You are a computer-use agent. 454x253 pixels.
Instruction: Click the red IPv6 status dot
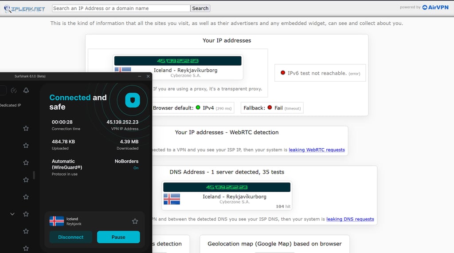click(283, 73)
